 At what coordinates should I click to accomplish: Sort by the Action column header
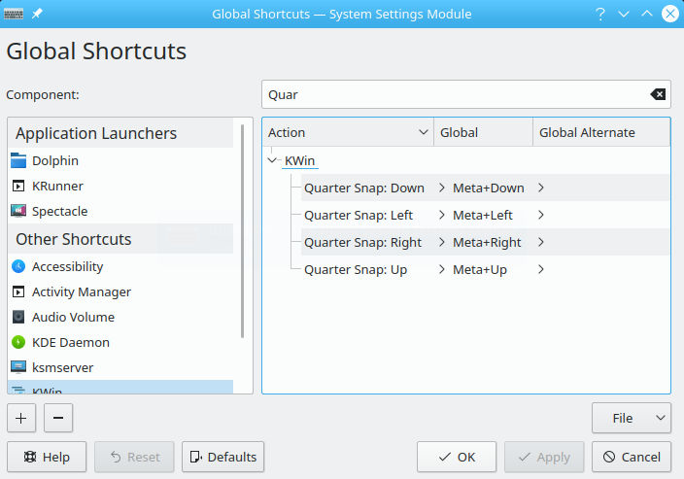(x=348, y=132)
